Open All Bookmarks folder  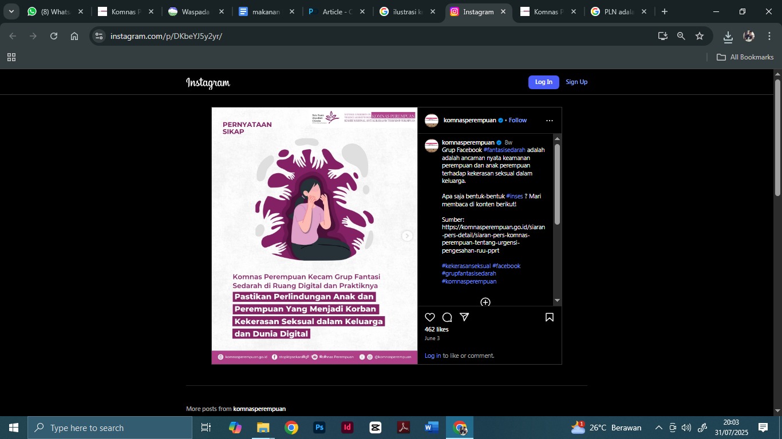(745, 57)
